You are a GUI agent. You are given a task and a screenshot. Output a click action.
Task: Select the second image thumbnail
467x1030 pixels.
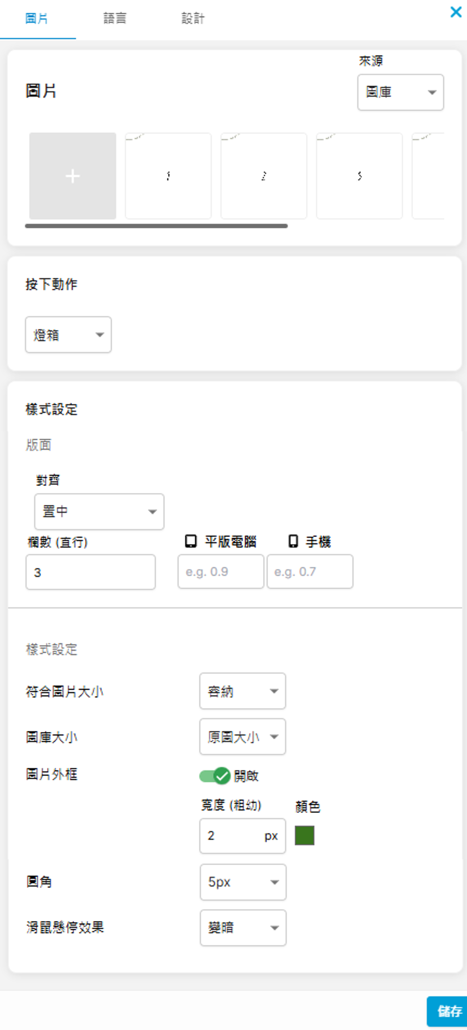coord(264,176)
